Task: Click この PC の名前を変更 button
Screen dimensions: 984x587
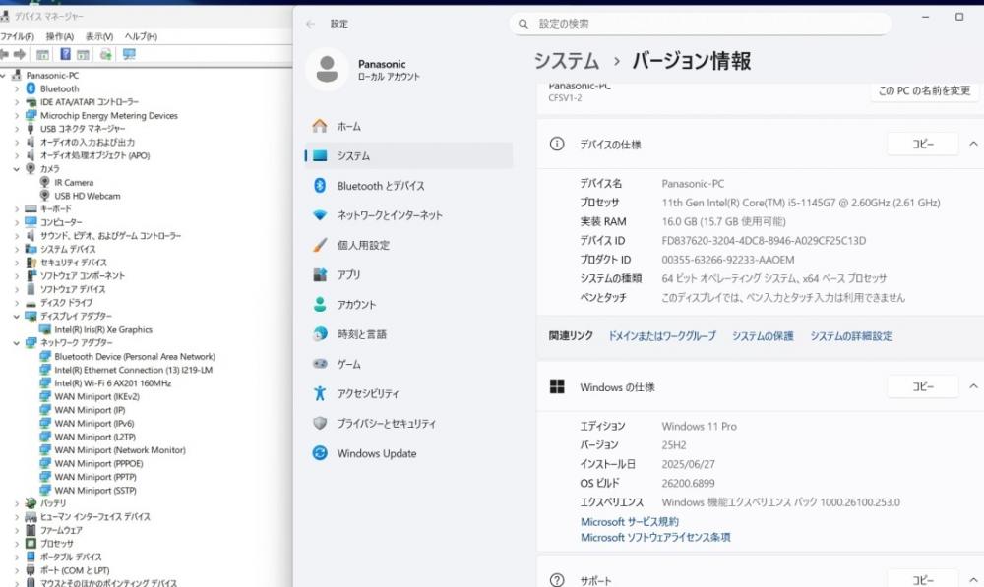Action: pyautogui.click(x=923, y=90)
